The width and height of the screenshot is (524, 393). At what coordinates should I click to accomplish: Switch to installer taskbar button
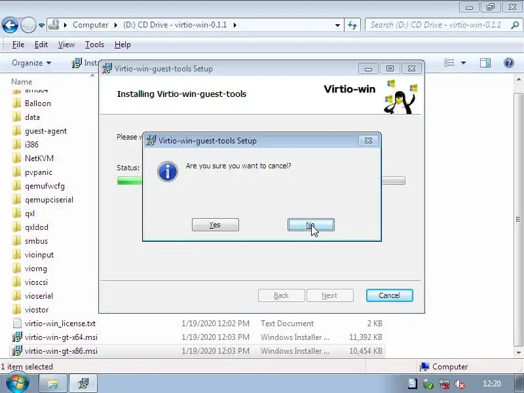pos(83,383)
